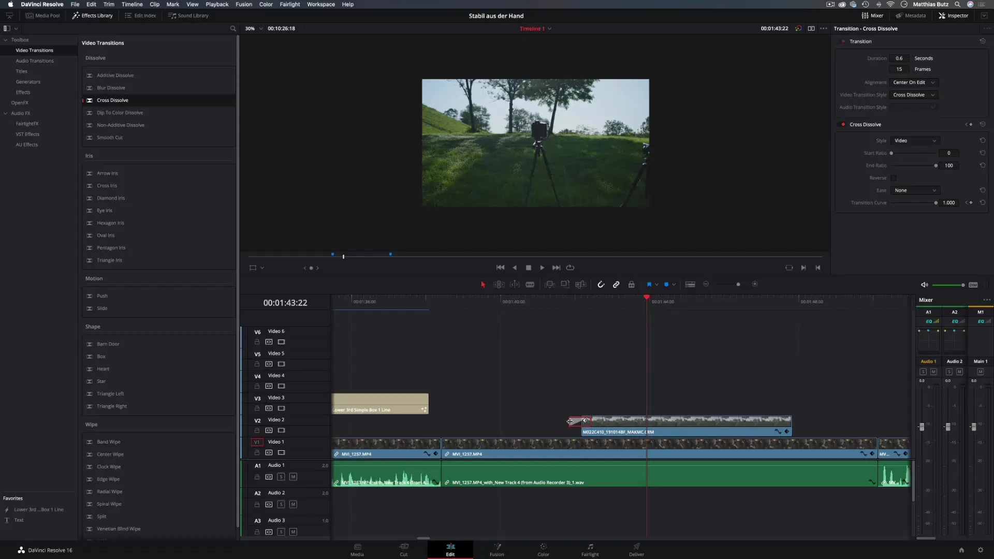The image size is (994, 559).
Task: Add a blue marker with the marker icon
Action: tap(666, 284)
